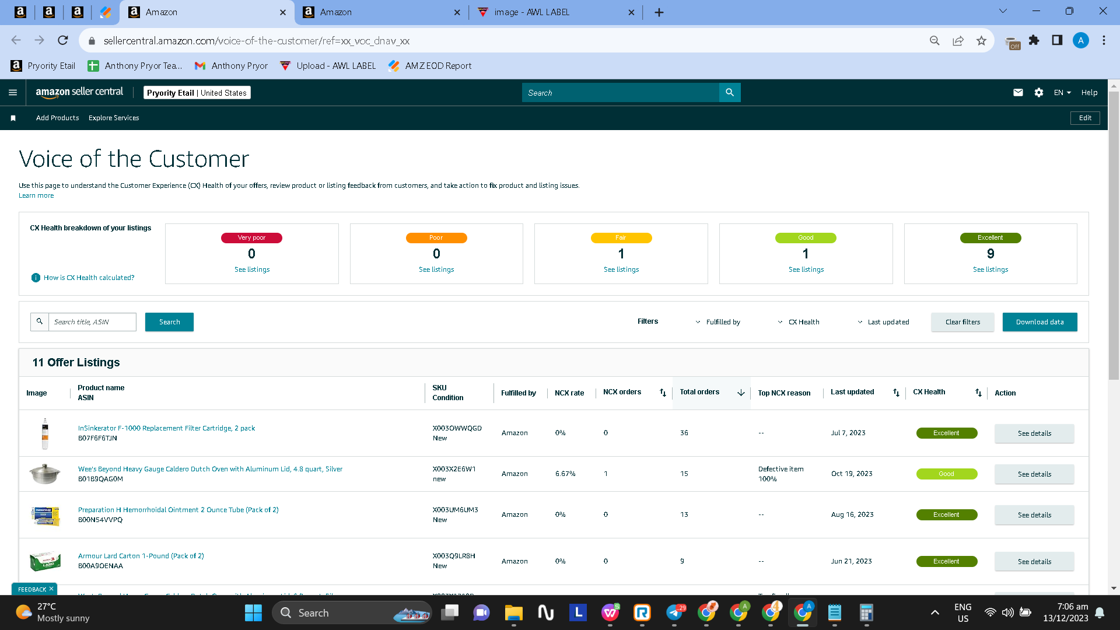This screenshot has height=630, width=1120.
Task: Click Edit button in the navigation bar
Action: click(x=1085, y=118)
